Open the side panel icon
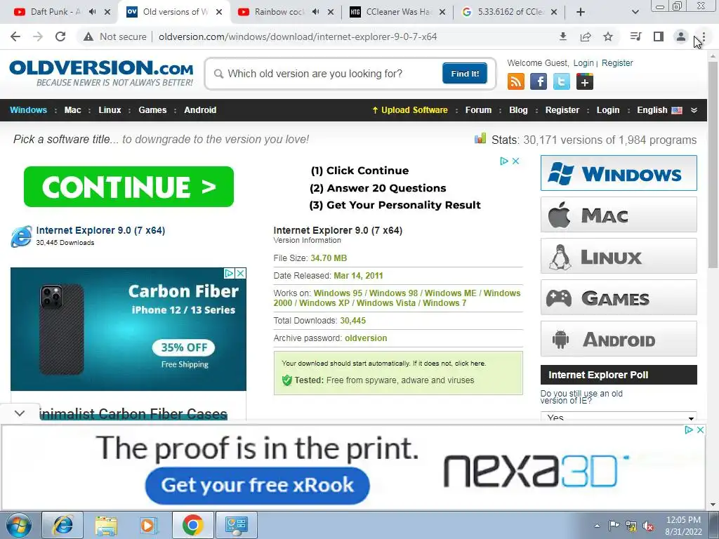The width and height of the screenshot is (719, 539). pyautogui.click(x=659, y=36)
